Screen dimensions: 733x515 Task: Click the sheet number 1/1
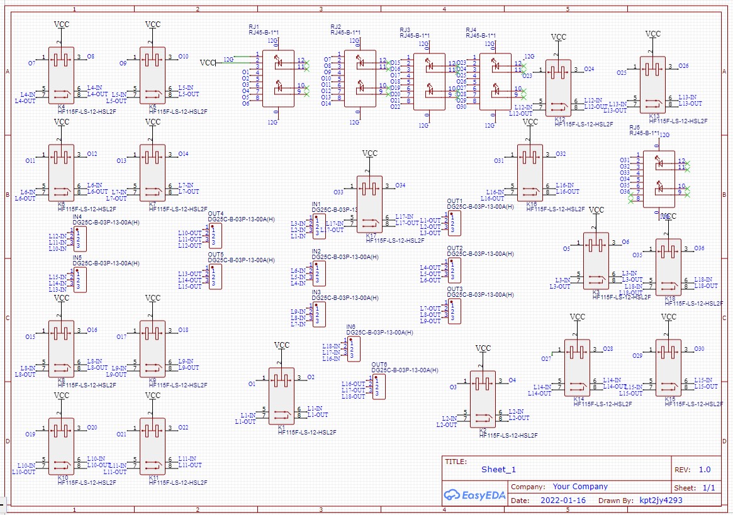(x=708, y=488)
